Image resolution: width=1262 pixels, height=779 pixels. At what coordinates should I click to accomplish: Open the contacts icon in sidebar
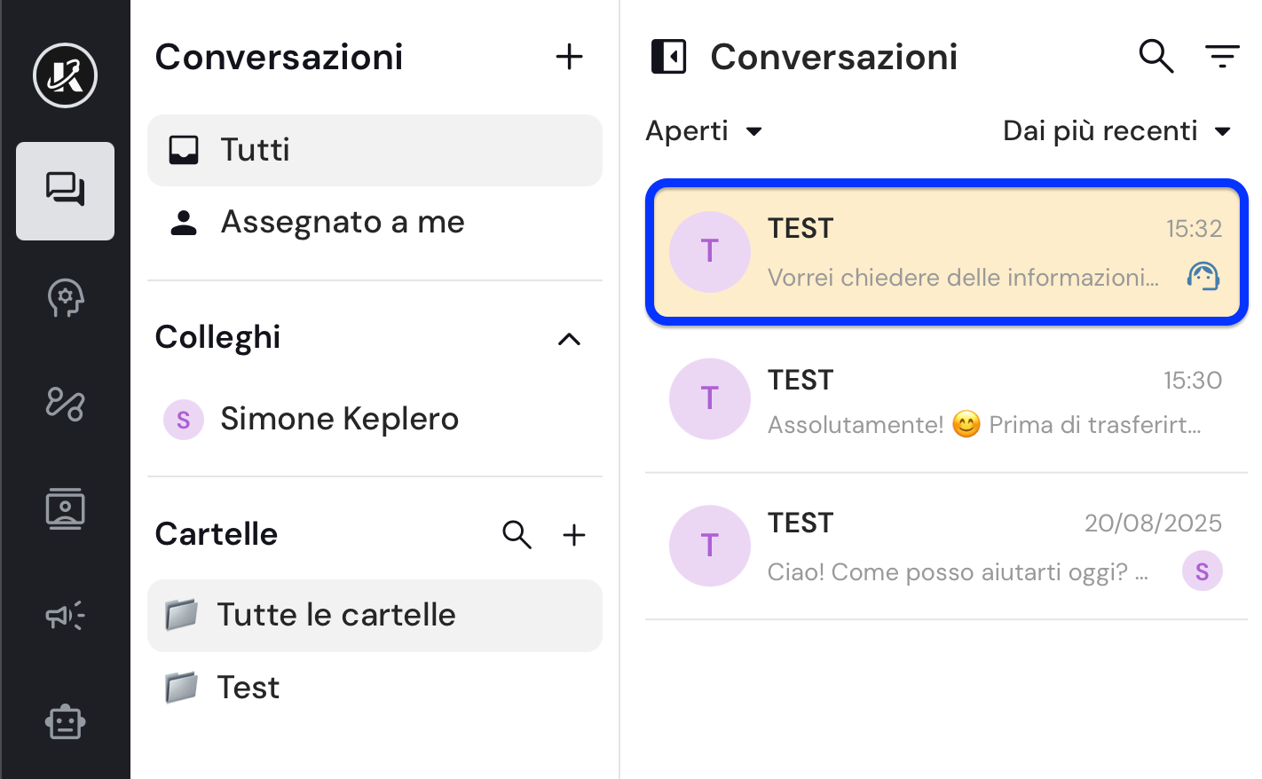pyautogui.click(x=65, y=509)
